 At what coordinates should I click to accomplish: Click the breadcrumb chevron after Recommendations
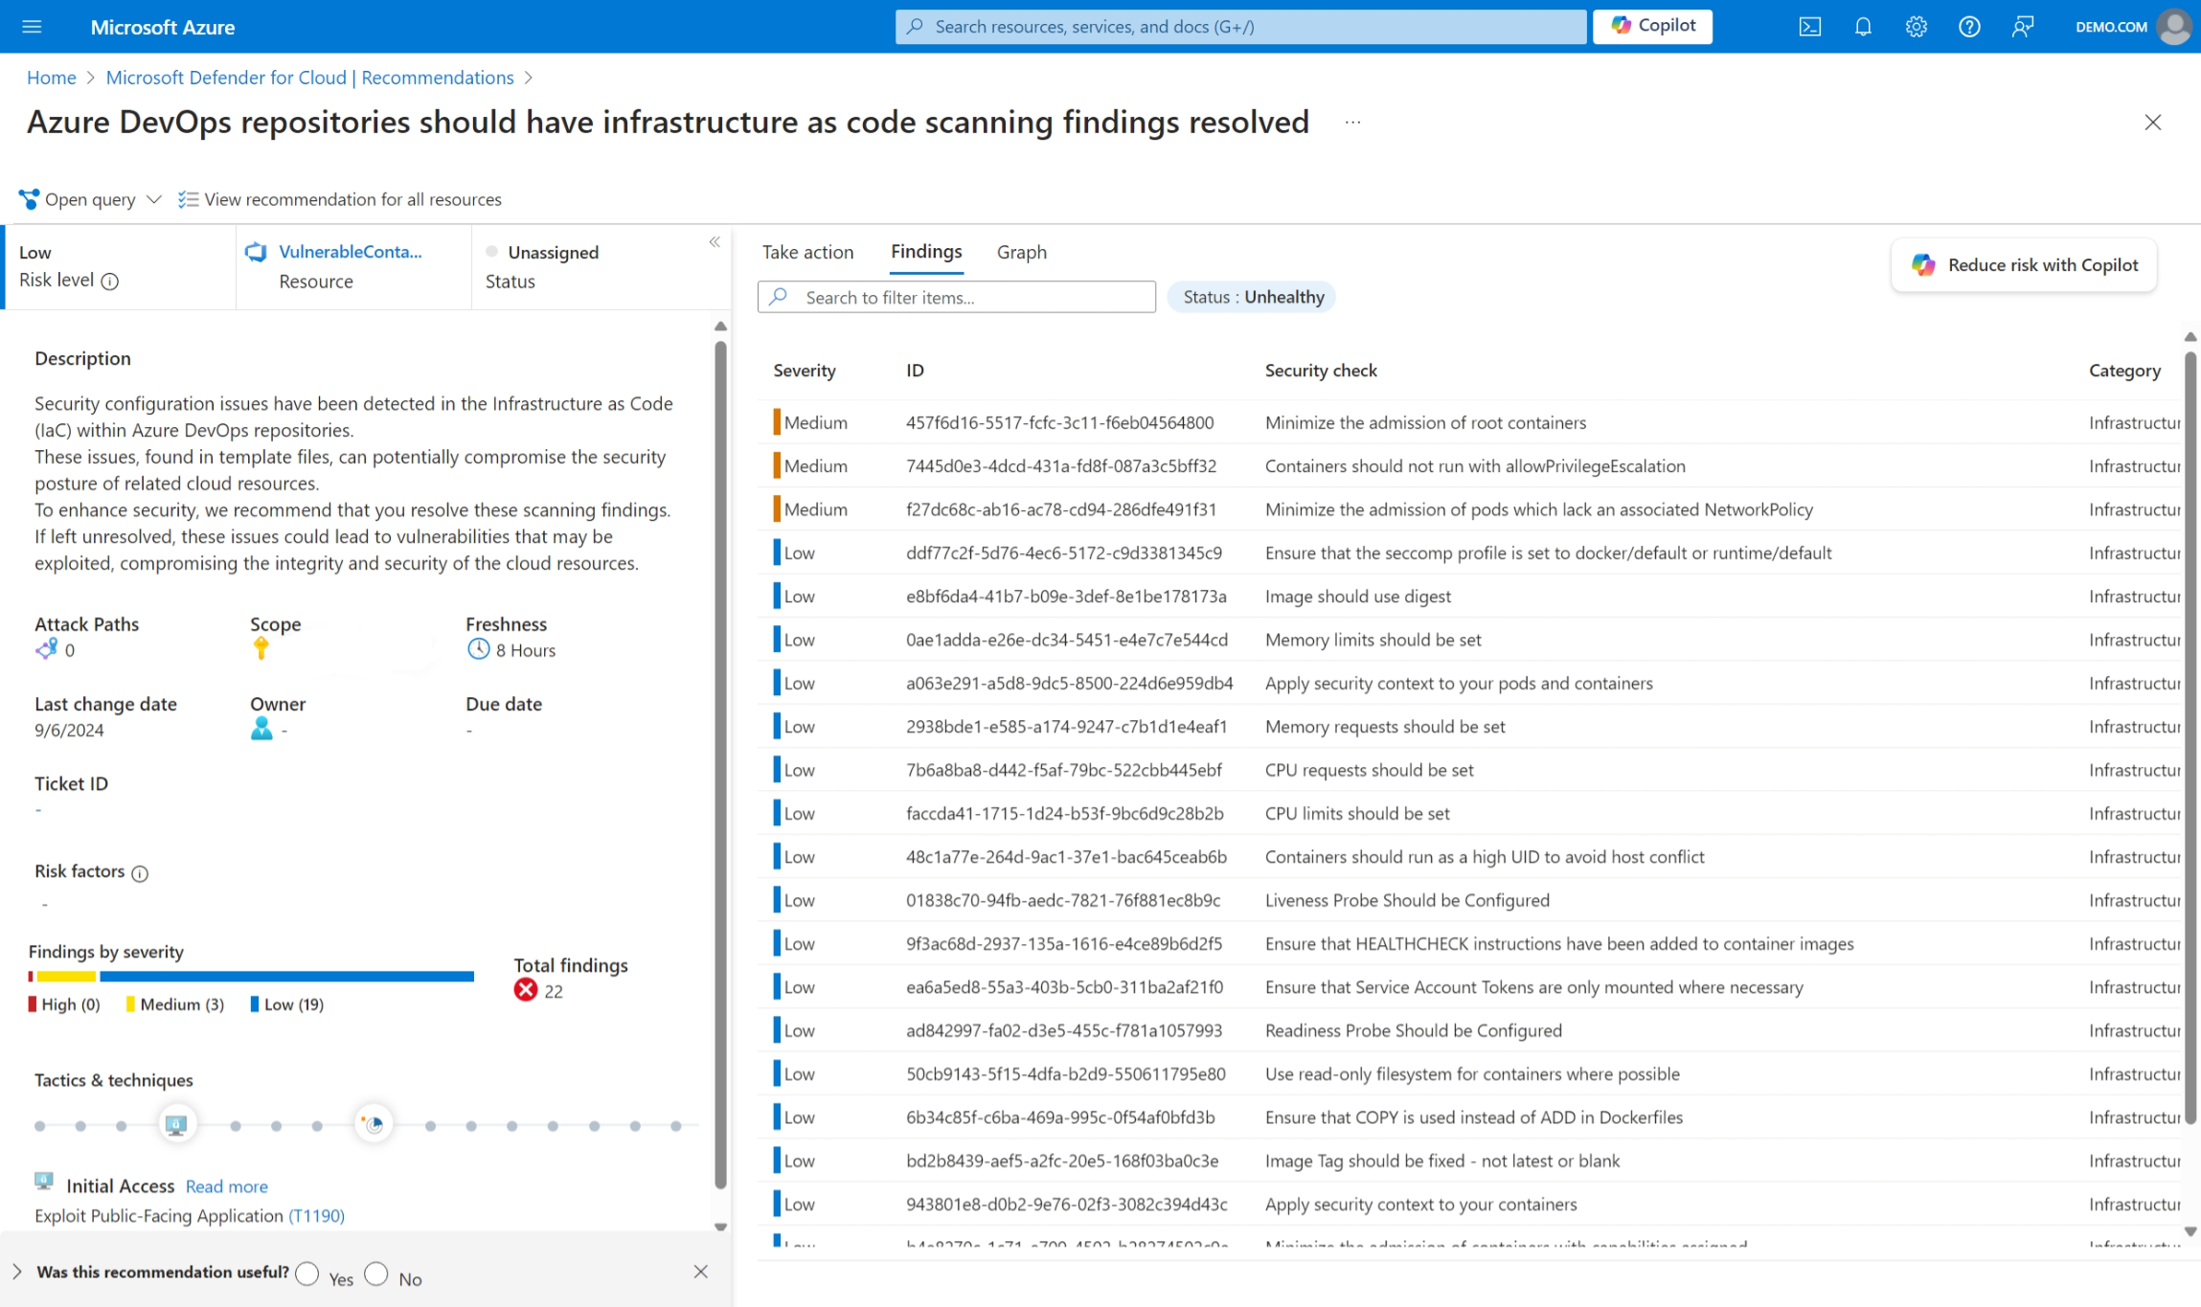(529, 79)
